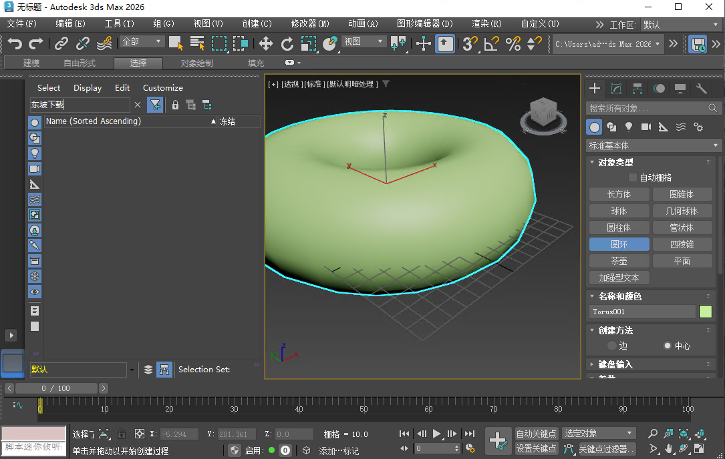Open the Utilities wrench panel
Image resolution: width=725 pixels, height=459 pixels.
[702, 87]
